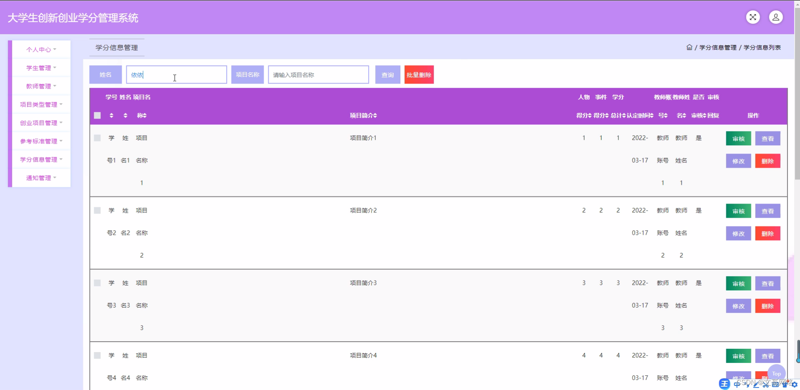Click the red 批量删除 button
Image resolution: width=800 pixels, height=390 pixels.
(419, 75)
